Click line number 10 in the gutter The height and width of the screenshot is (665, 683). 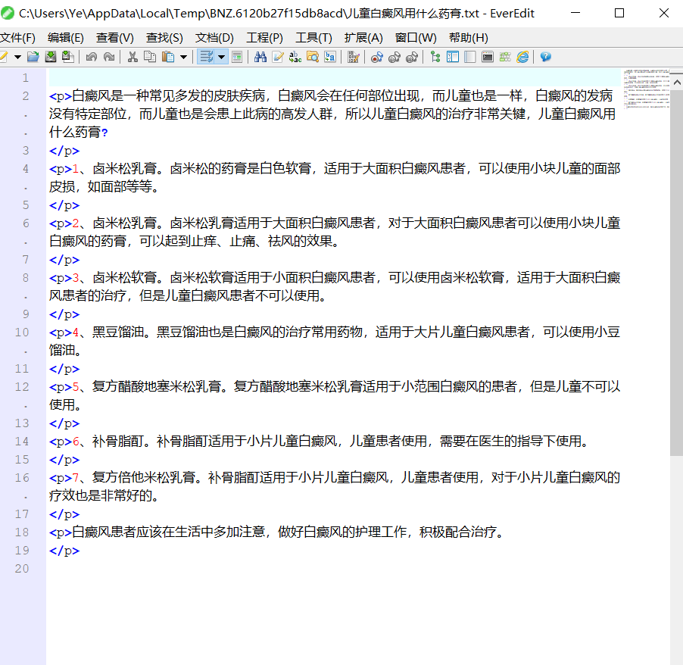click(x=22, y=332)
